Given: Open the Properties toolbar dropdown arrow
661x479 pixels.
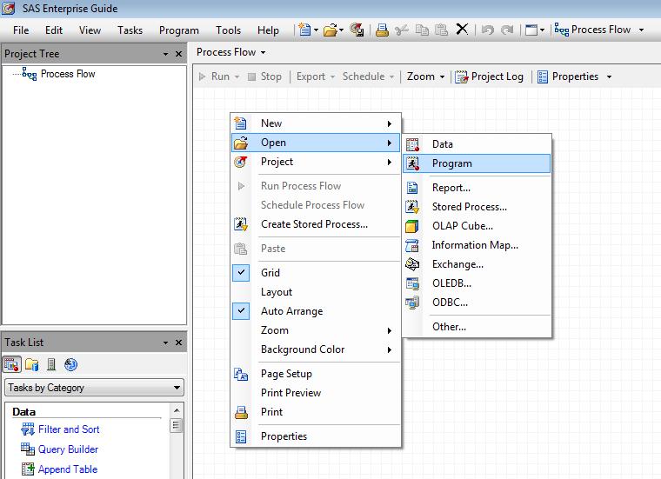Looking at the screenshot, I should [609, 77].
